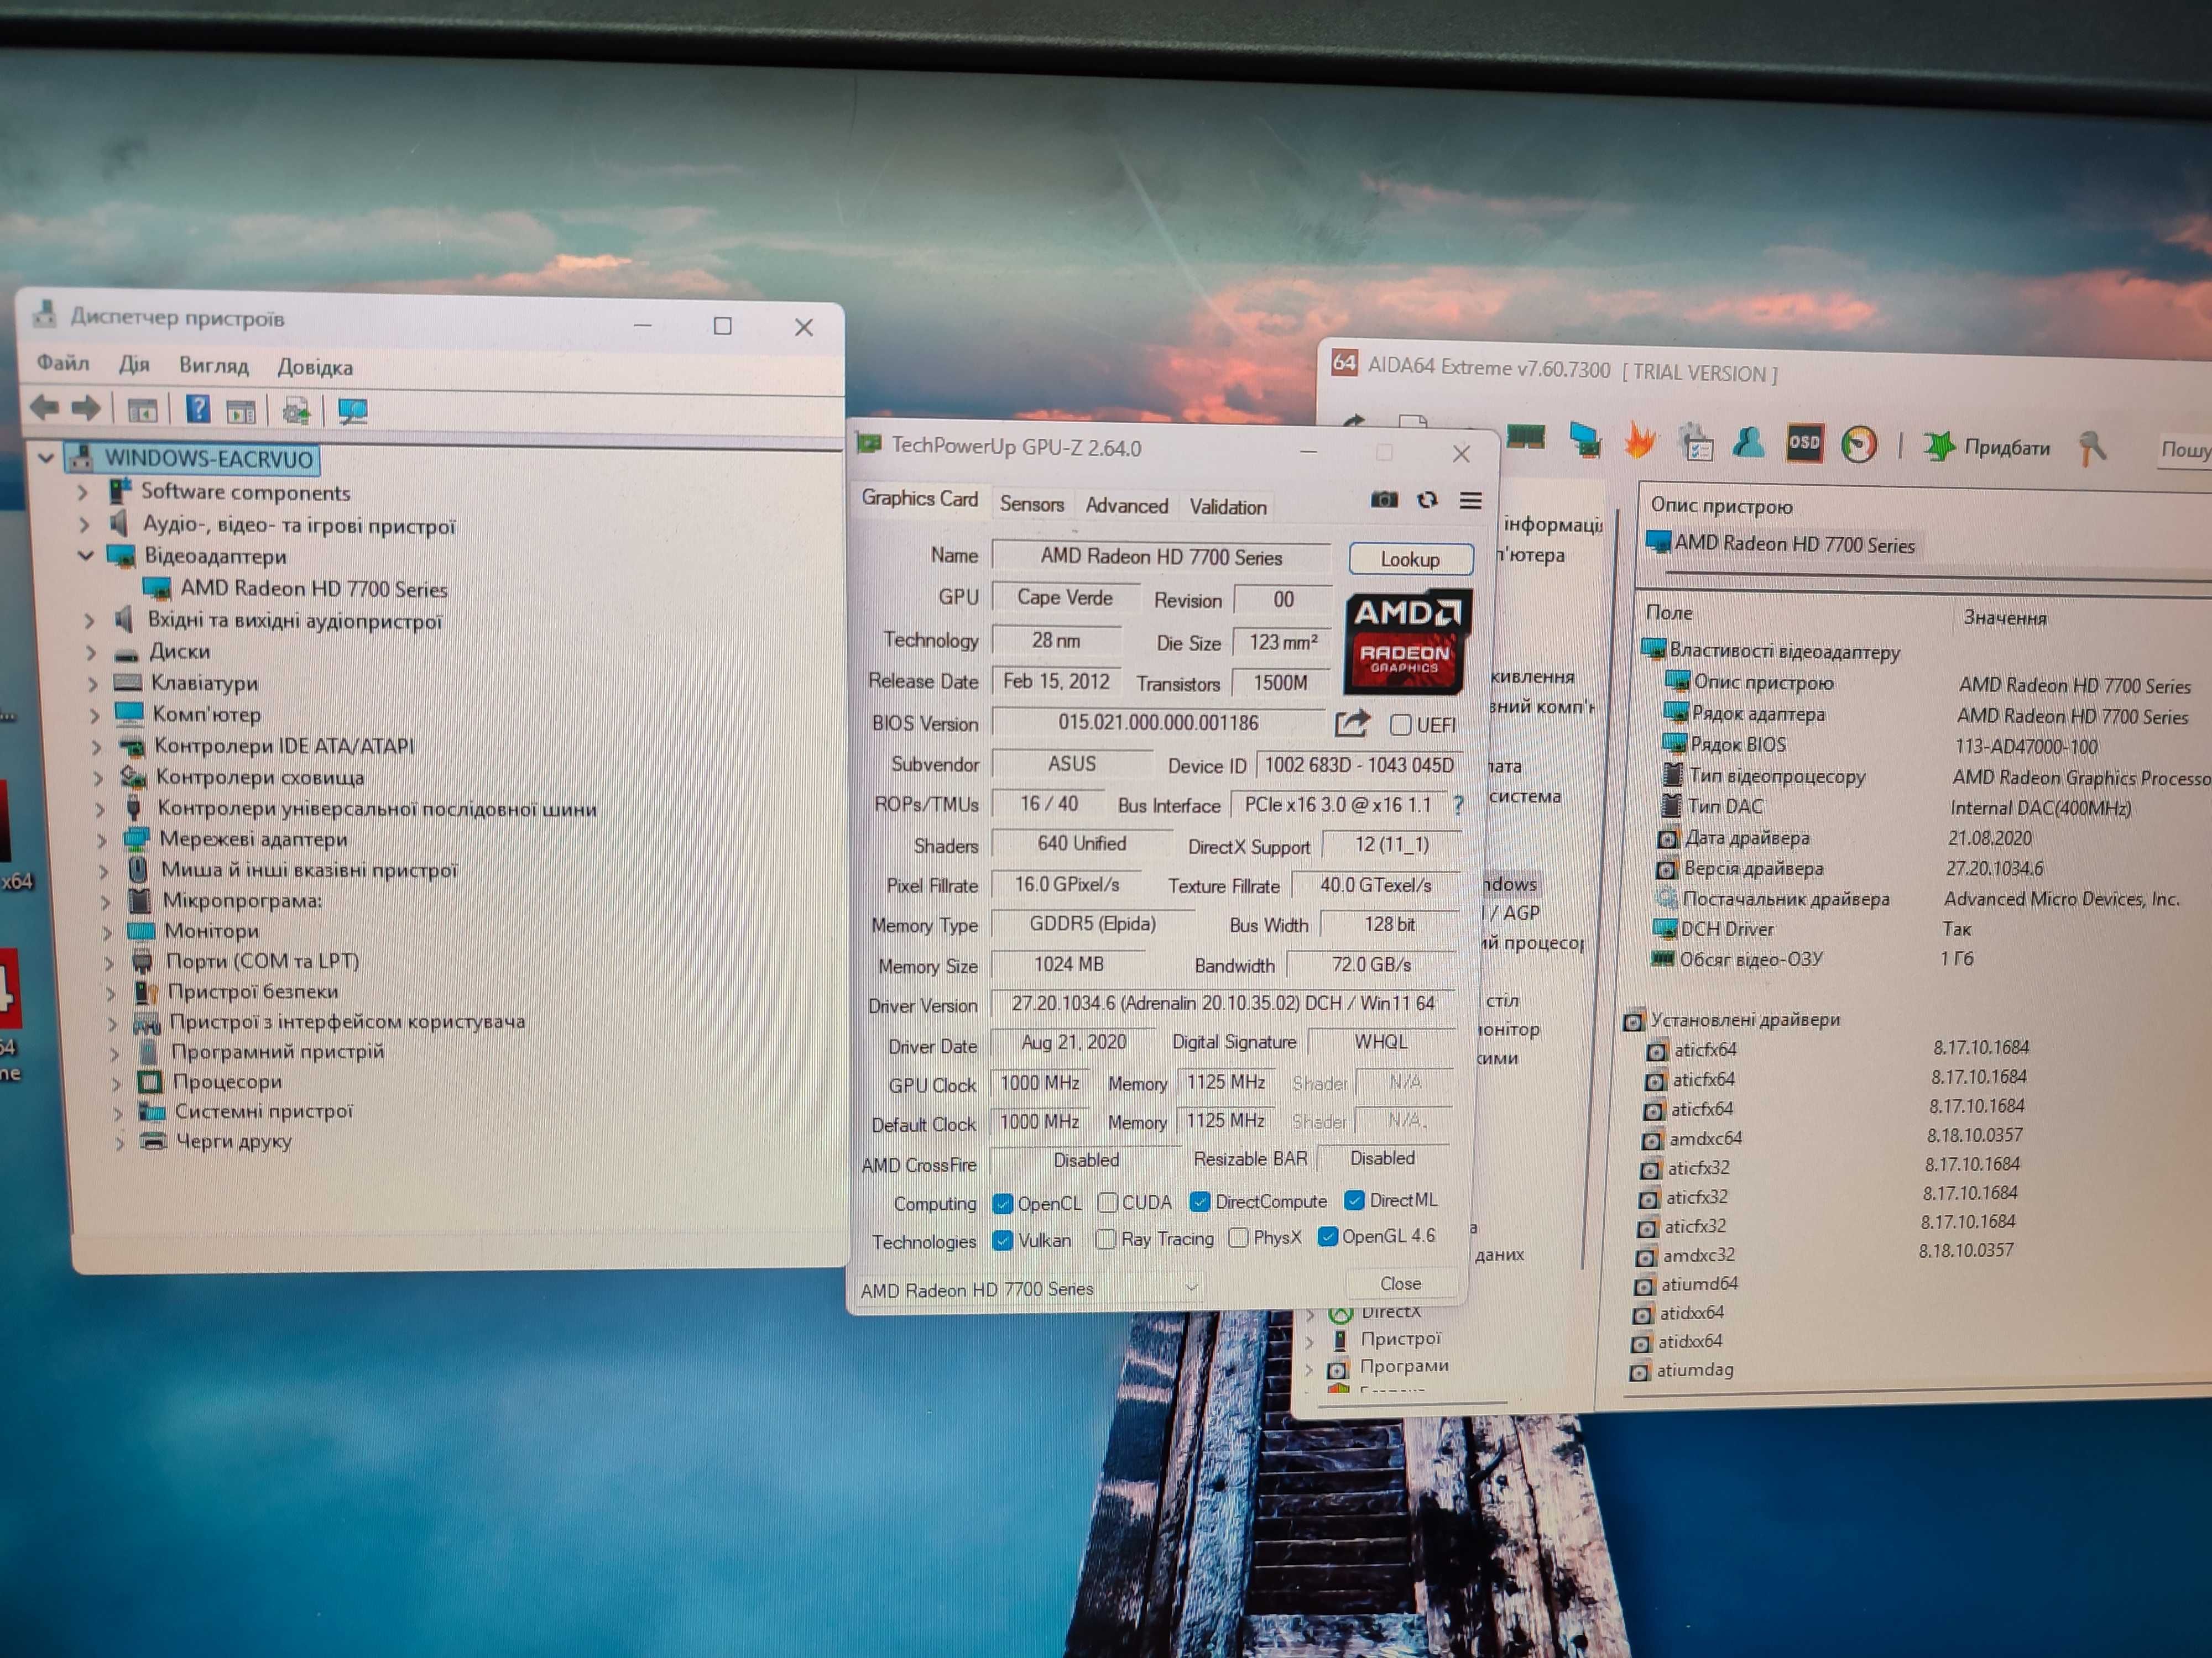
Task: Click the forward arrow in Device Manager toolbar
Action: click(x=86, y=408)
